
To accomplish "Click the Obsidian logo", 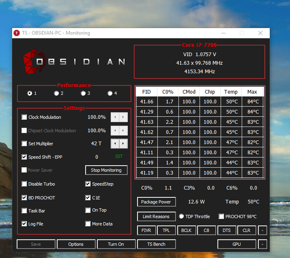I will 74,61.
